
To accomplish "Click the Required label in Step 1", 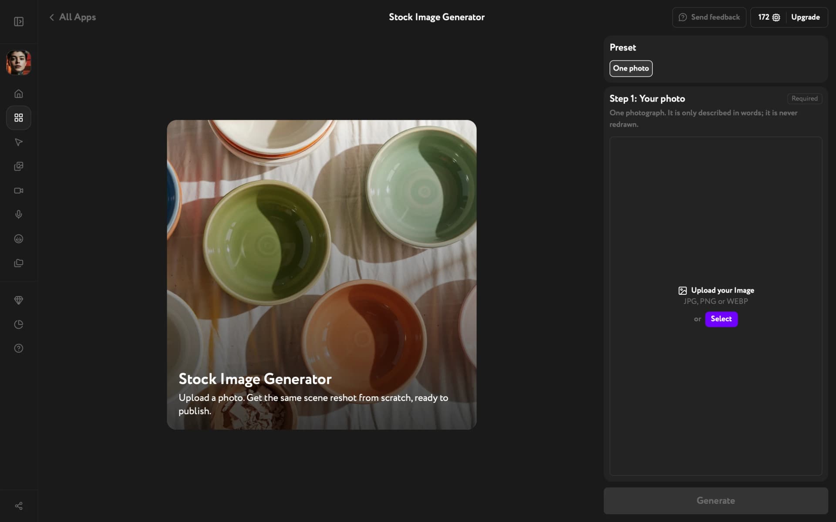I will point(804,98).
